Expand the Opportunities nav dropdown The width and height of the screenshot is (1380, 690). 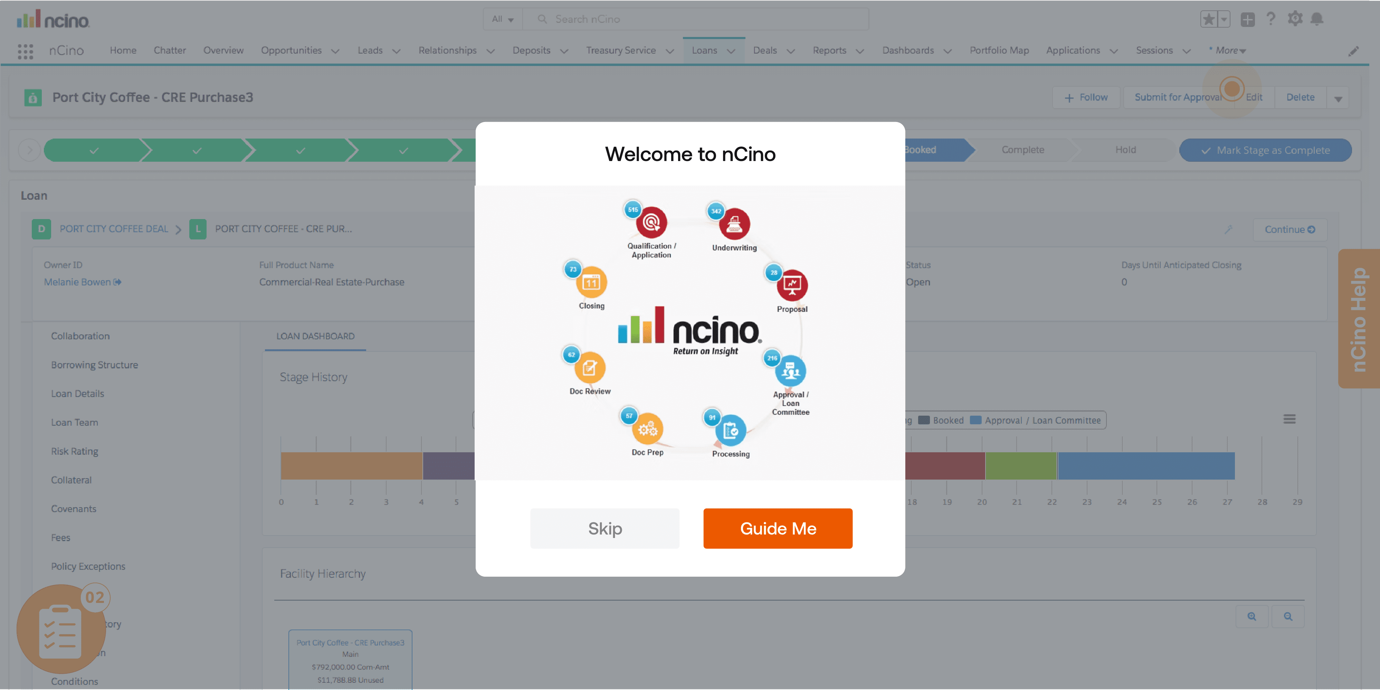335,51
